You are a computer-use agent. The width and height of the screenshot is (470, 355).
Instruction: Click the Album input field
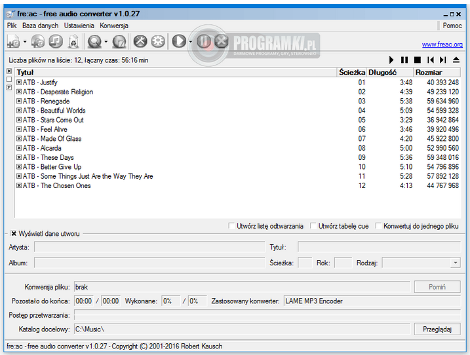(x=149, y=263)
